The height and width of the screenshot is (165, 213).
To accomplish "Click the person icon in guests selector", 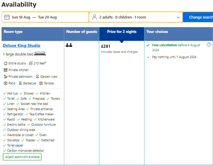I will [95, 17].
